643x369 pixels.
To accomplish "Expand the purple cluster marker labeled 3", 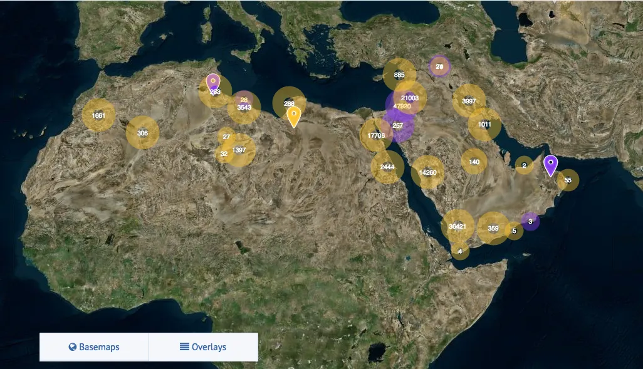I will tap(530, 221).
